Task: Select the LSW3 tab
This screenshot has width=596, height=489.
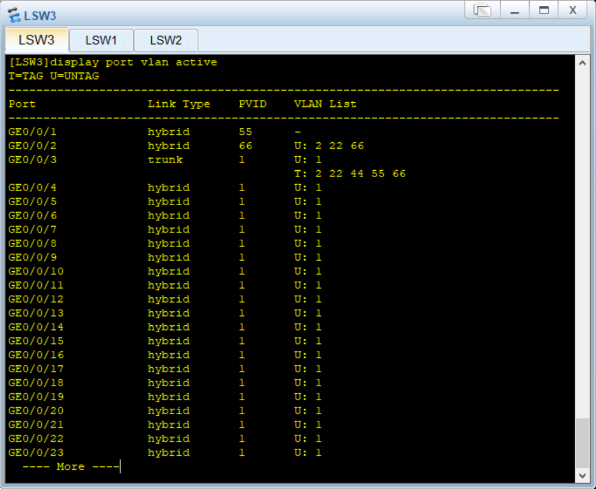Action: point(37,40)
